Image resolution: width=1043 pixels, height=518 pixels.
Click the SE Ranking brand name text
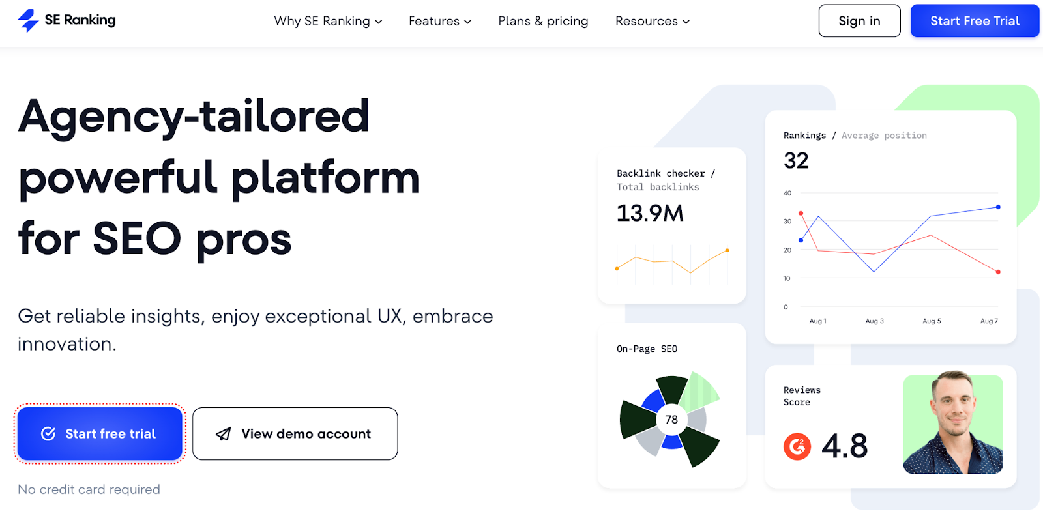80,20
